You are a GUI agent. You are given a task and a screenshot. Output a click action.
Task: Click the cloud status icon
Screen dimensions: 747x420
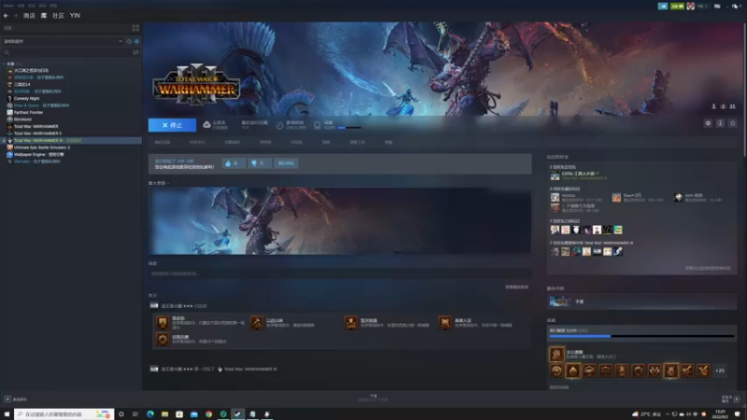[206, 125]
